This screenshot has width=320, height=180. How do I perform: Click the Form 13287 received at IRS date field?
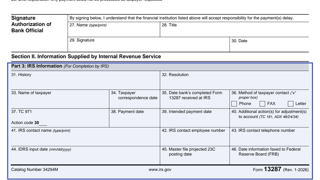[195, 99]
